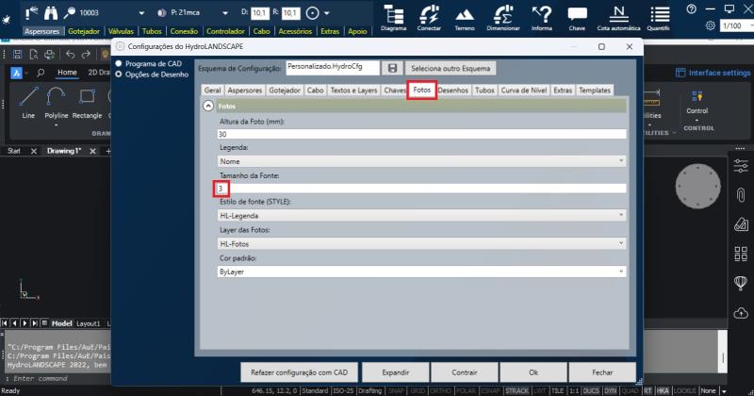Click the Dimensionar icon
754x396 pixels.
pyautogui.click(x=503, y=18)
